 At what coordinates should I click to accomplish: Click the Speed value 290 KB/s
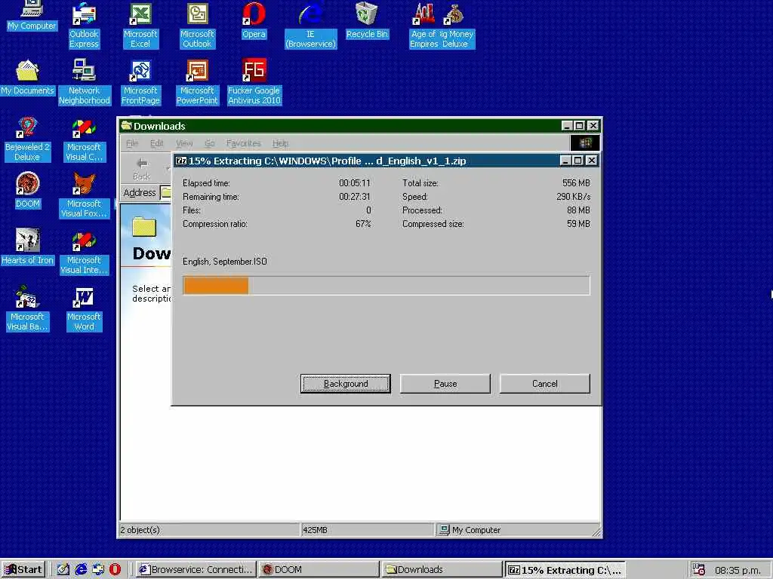(574, 197)
